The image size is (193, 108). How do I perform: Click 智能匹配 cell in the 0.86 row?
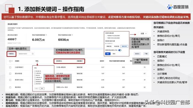(80, 87)
